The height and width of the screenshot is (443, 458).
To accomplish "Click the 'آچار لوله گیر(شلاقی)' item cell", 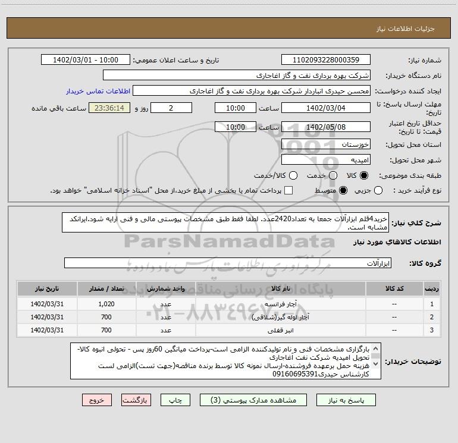I will tap(280, 317).
